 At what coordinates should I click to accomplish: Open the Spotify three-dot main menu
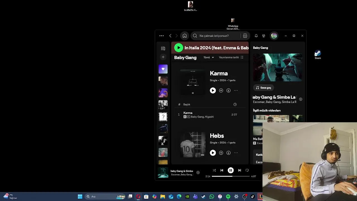pos(161,36)
